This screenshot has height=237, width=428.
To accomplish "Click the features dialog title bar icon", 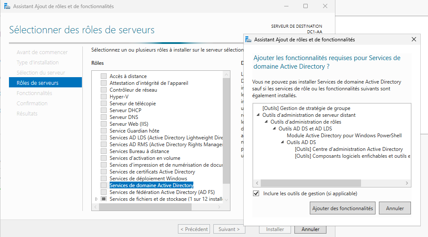I will pyautogui.click(x=248, y=40).
